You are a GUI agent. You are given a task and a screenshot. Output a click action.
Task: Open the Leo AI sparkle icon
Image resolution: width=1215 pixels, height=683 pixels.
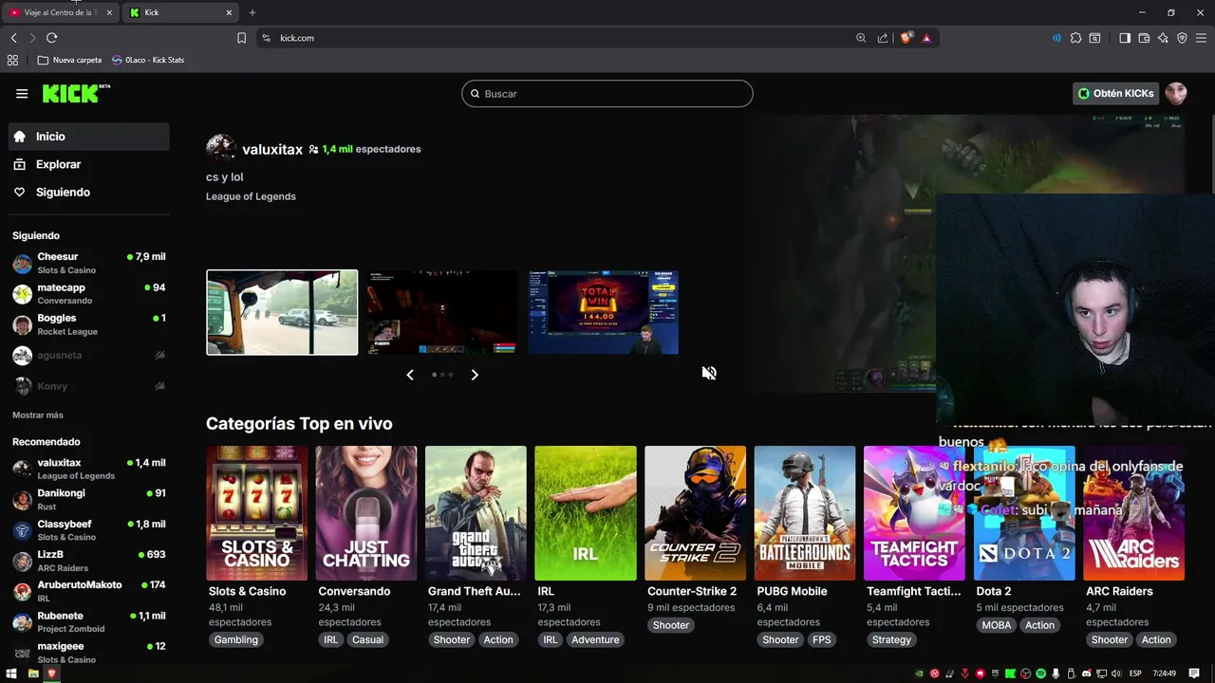(x=1163, y=38)
